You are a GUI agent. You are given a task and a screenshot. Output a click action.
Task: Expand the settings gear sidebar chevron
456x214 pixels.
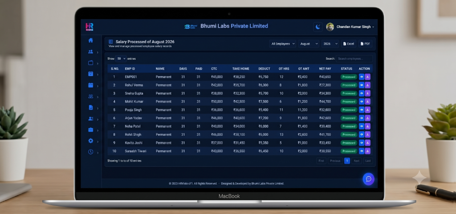click(x=98, y=141)
